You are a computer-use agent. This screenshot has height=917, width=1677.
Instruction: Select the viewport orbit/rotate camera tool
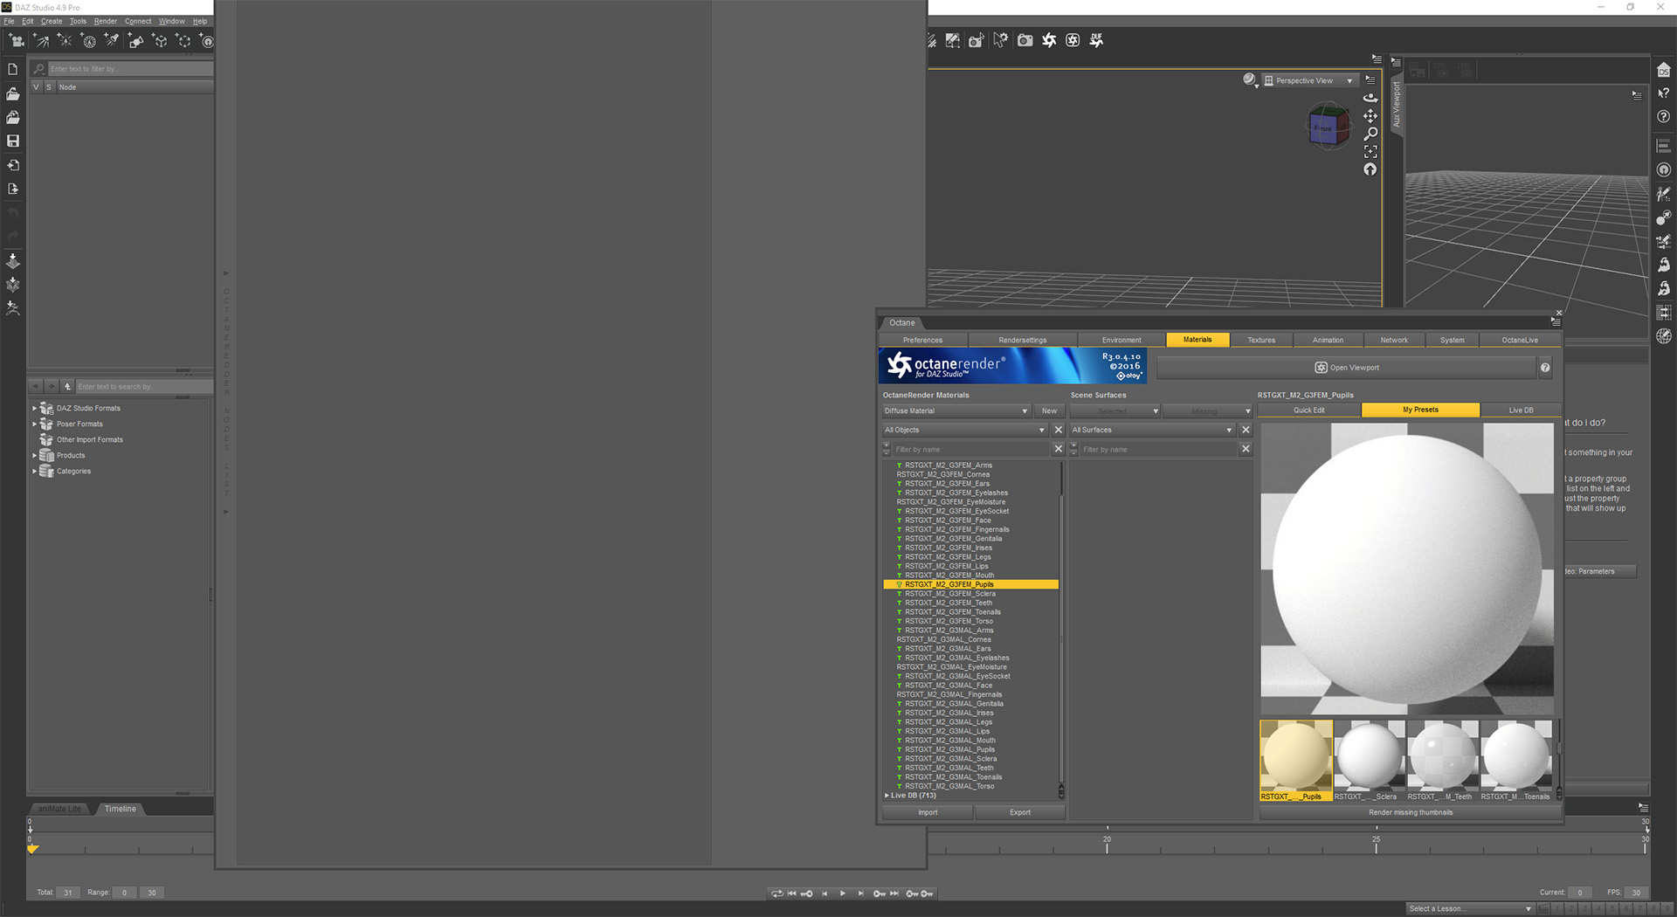tap(1370, 98)
